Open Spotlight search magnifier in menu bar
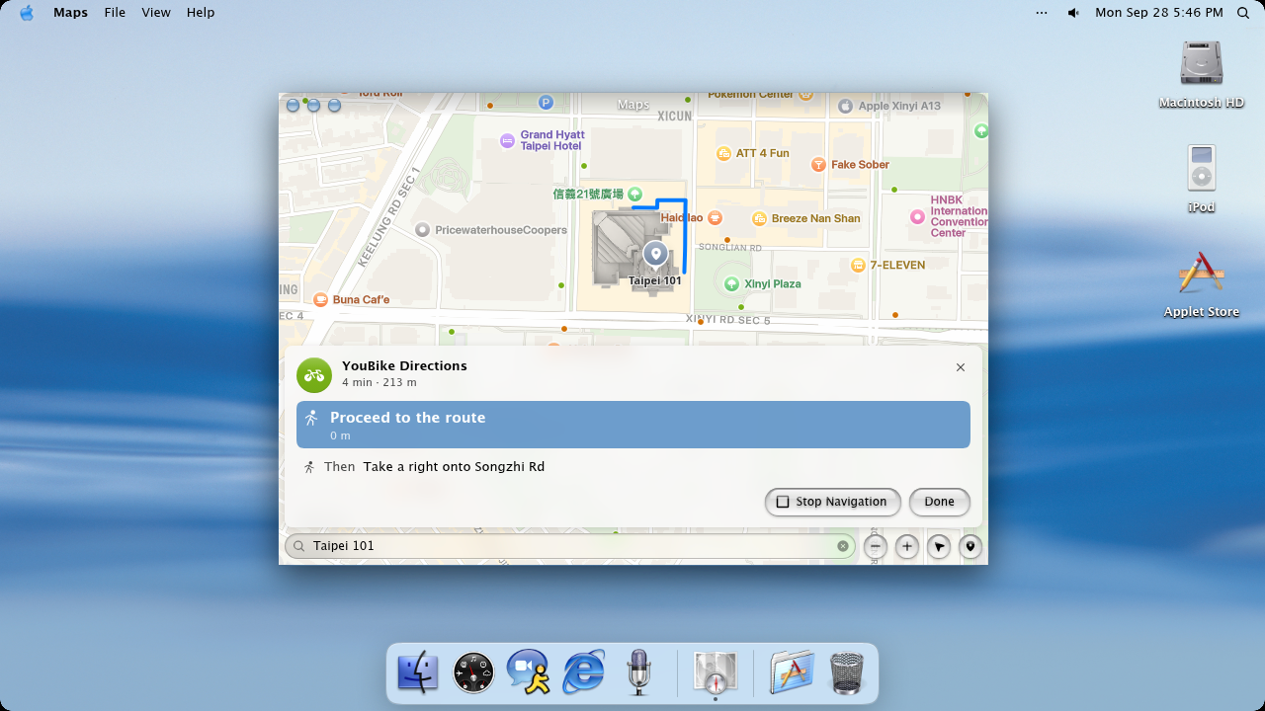 (x=1243, y=13)
